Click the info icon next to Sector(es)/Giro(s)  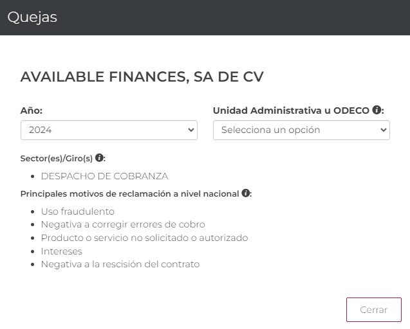pyautogui.click(x=99, y=157)
